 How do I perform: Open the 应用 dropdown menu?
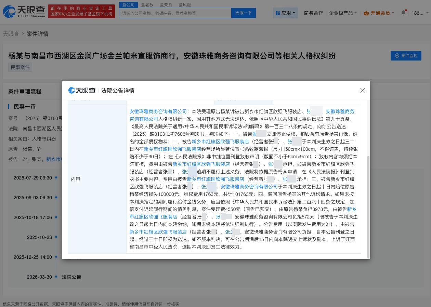tap(286, 13)
